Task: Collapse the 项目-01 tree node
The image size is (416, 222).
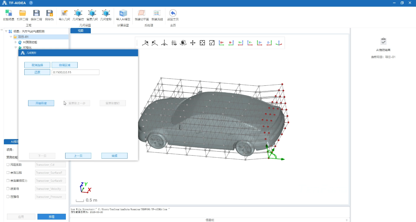Action: (x=11, y=37)
